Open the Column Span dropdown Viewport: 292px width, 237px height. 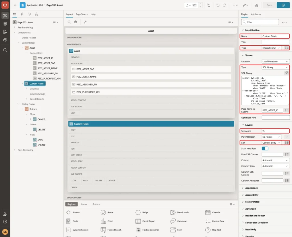pyautogui.click(x=276, y=166)
